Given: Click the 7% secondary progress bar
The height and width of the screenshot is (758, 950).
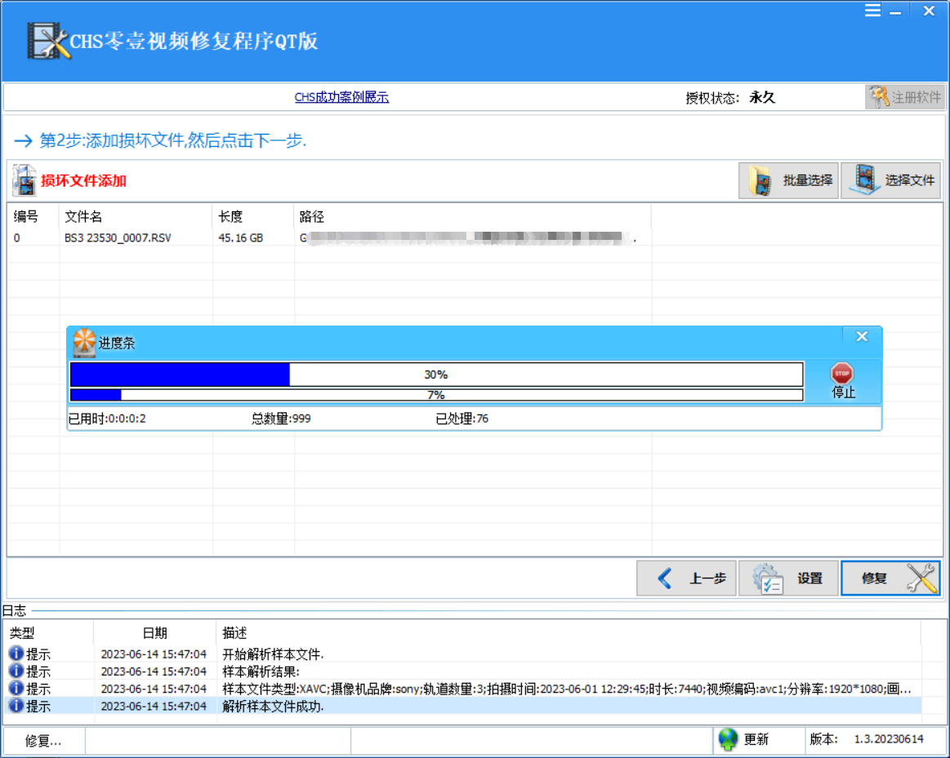Looking at the screenshot, I should [437, 395].
